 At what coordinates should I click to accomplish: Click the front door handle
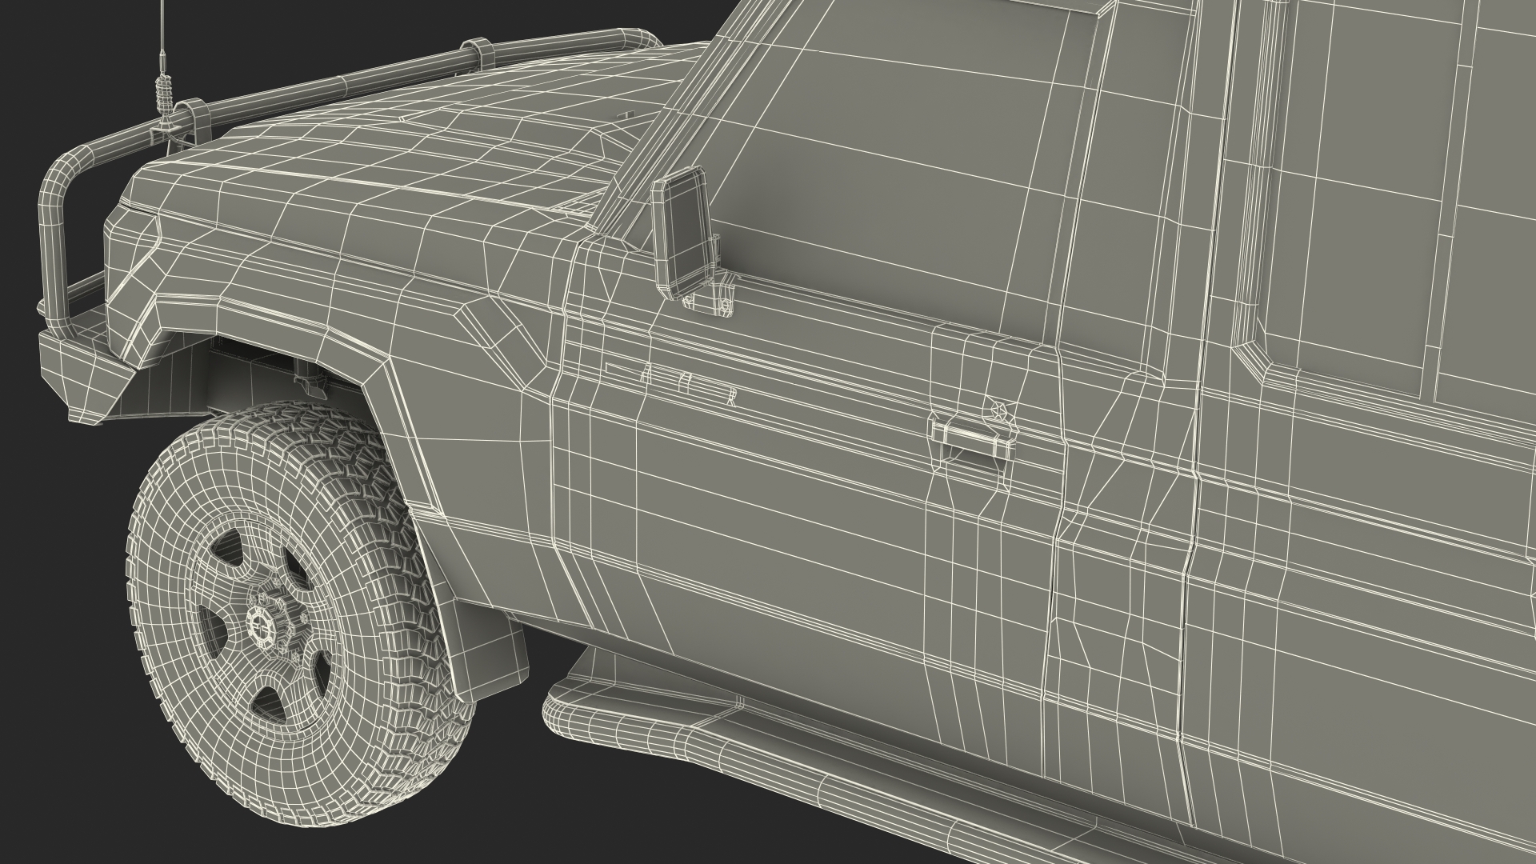(x=970, y=436)
